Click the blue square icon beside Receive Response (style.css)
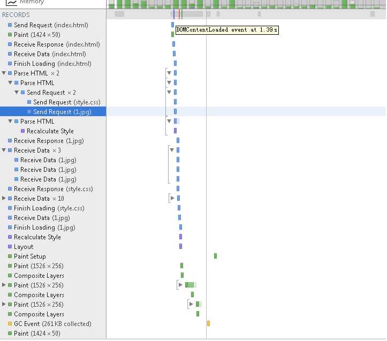Screen dimensions: 387x341 (10, 188)
